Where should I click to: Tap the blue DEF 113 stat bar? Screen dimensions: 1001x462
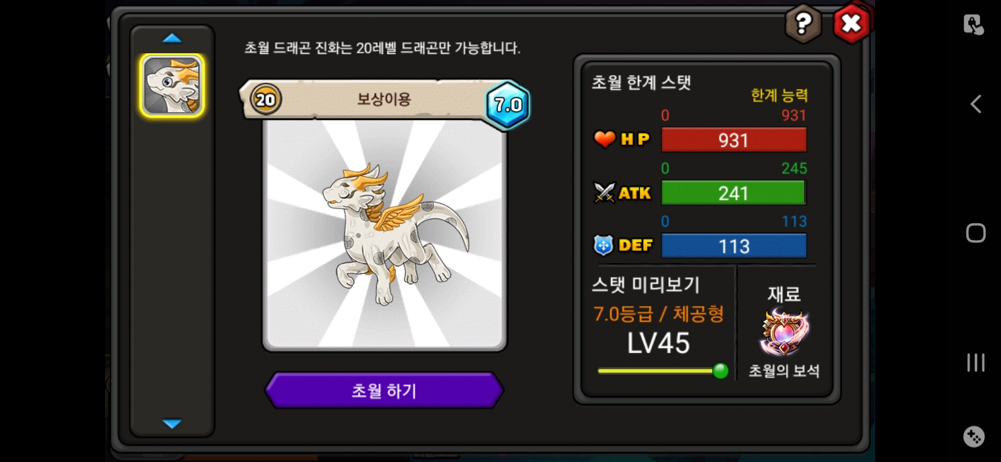[x=733, y=246]
